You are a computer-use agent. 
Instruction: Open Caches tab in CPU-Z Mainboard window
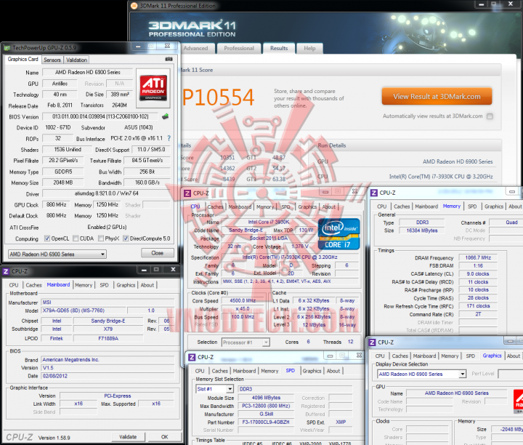point(33,285)
